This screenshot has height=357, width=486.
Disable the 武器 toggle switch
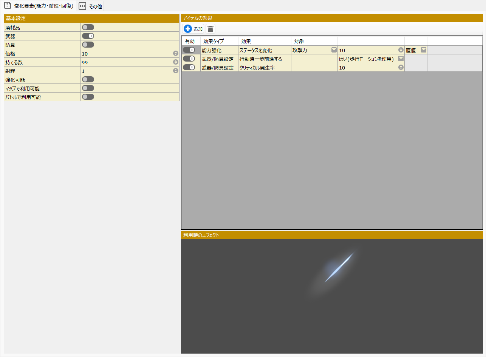click(88, 36)
